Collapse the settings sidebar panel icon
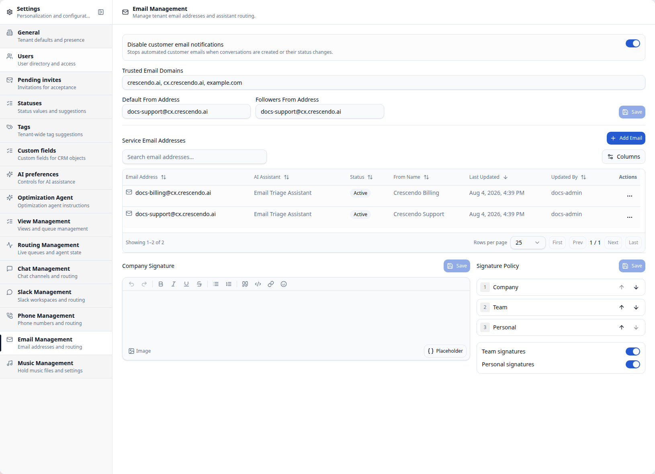655x474 pixels. (x=101, y=12)
